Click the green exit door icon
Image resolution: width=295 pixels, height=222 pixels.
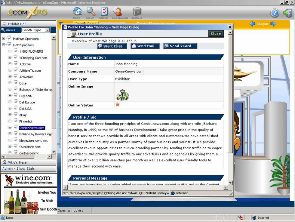coord(287,13)
